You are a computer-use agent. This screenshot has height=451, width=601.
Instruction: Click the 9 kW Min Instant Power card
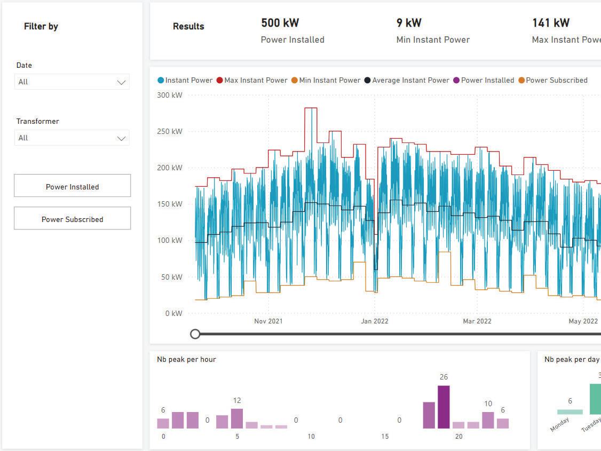click(x=433, y=30)
